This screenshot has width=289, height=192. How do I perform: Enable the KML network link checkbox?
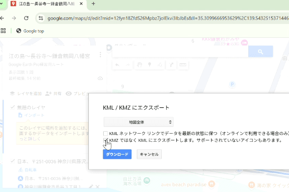[105, 134]
